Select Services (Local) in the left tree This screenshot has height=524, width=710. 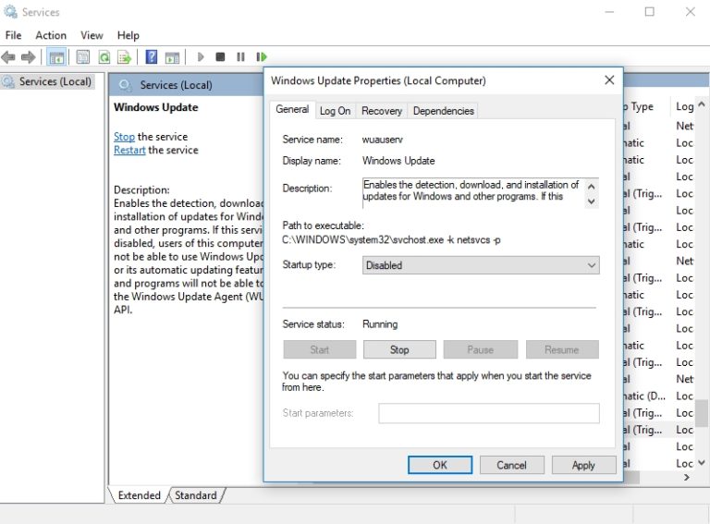[x=55, y=81]
